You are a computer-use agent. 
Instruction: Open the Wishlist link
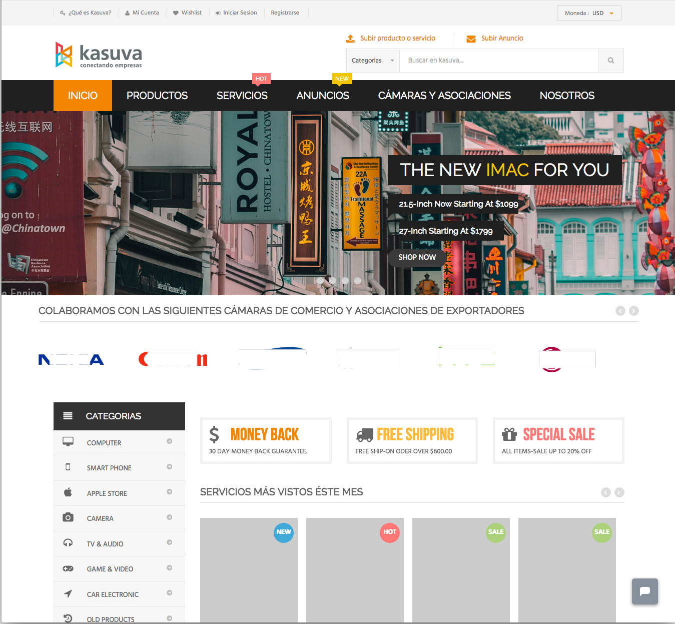tap(188, 13)
